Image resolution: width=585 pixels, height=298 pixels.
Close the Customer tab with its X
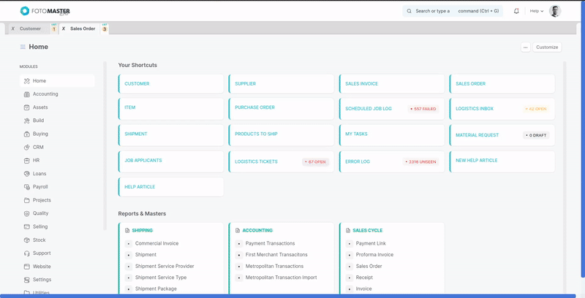13,28
